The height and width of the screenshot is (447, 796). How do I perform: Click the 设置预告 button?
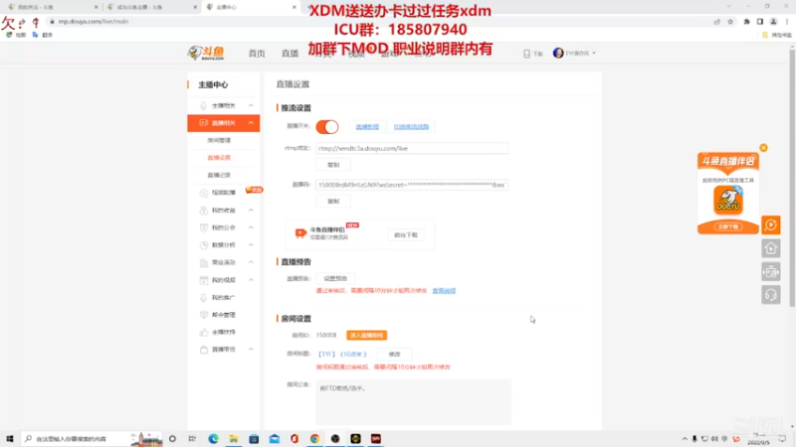pos(335,279)
